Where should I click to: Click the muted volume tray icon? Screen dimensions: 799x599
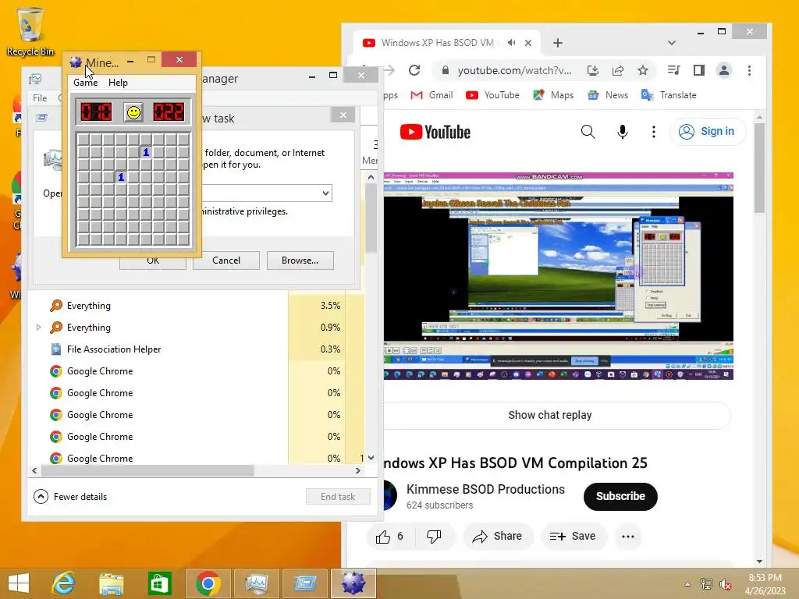[726, 584]
